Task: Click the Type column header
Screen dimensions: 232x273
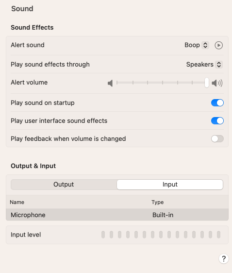Action: coord(158,202)
